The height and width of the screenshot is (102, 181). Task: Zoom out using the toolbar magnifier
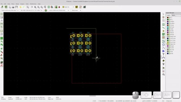(38, 7)
